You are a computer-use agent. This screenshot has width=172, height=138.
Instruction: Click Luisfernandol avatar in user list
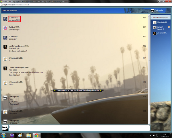(x=155, y=33)
